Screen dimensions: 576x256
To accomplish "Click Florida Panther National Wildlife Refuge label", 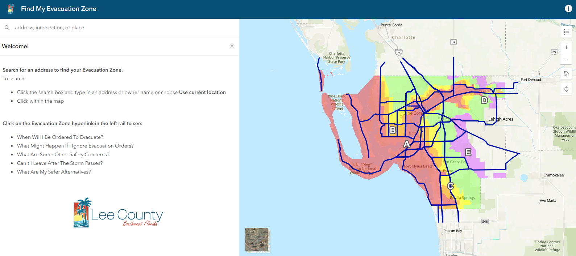I will (x=547, y=246).
